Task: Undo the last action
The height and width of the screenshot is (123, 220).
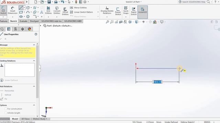Action: pyautogui.click(x=63, y=2)
